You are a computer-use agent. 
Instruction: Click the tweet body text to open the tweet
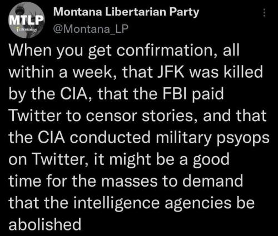[138, 137]
